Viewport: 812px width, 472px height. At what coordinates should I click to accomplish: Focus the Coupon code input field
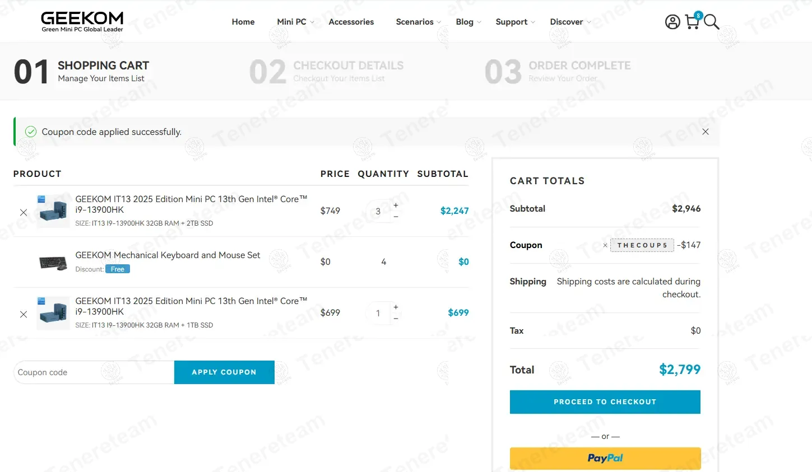tap(94, 372)
